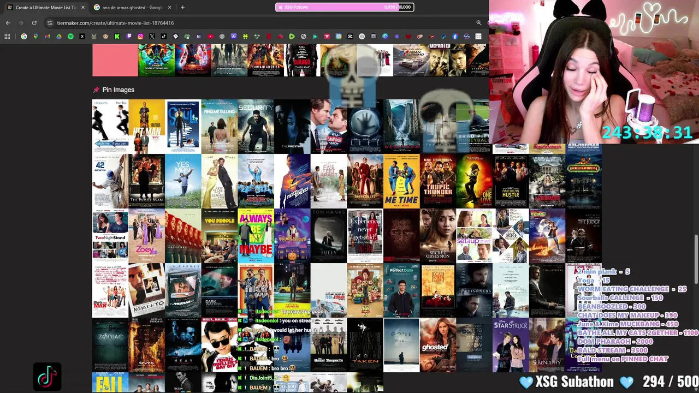Select the Taken poster

click(x=365, y=345)
